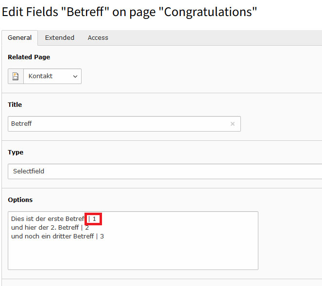Click the chevron arrow on the Kontakt selector
Screen dimensions: 322x286
pyautogui.click(x=75, y=76)
